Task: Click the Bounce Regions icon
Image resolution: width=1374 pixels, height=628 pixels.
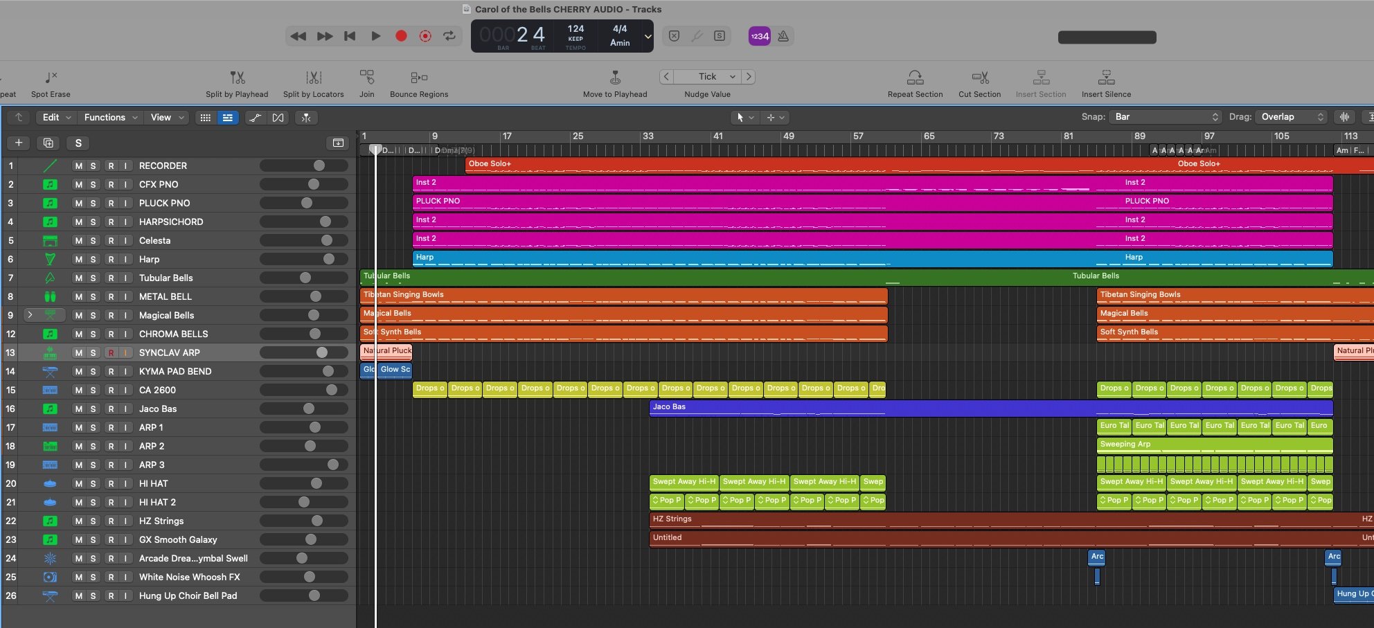Action: pos(418,78)
